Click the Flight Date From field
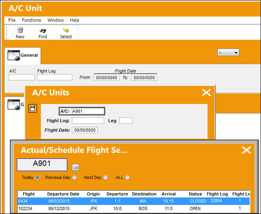 point(107,78)
